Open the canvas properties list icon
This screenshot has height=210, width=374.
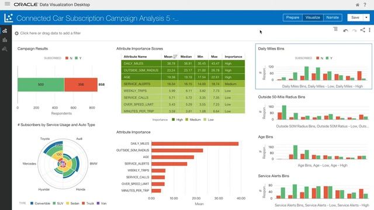335,29
